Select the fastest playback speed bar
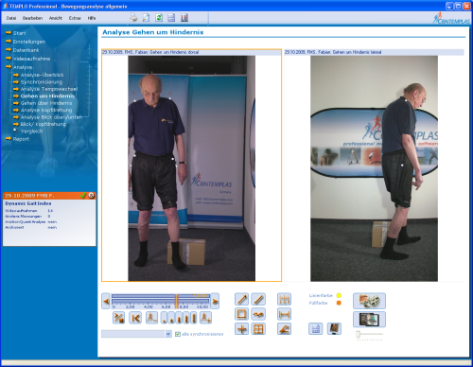Viewport: 473px width, 367px height. pos(193,318)
